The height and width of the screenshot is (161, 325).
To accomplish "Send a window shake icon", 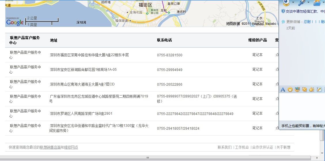I will 305,90.
